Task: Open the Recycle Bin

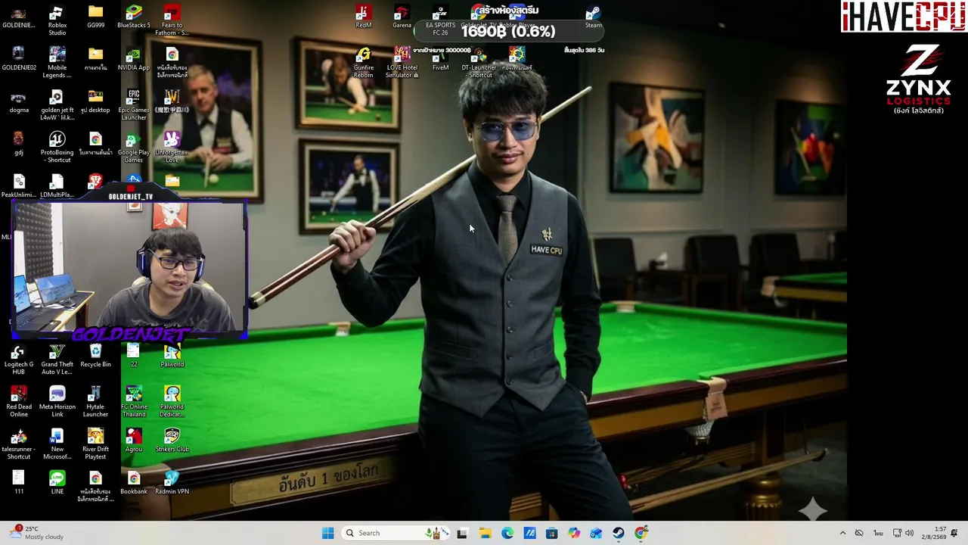Action: (x=95, y=356)
